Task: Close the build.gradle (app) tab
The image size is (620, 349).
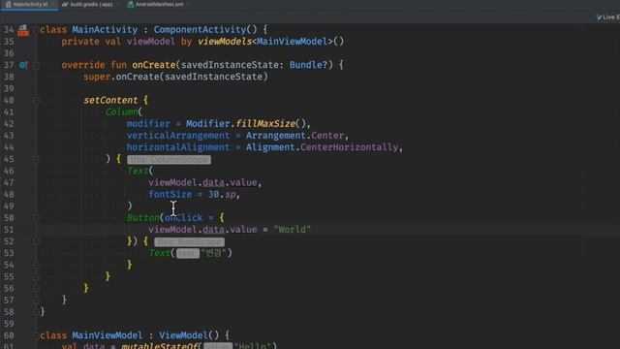Action: coord(118,4)
